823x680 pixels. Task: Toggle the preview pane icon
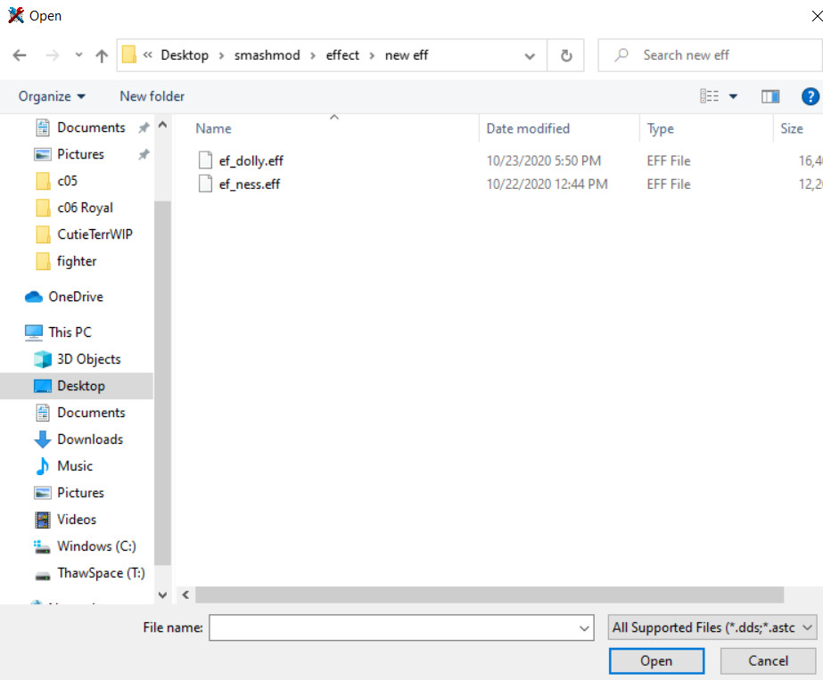770,96
